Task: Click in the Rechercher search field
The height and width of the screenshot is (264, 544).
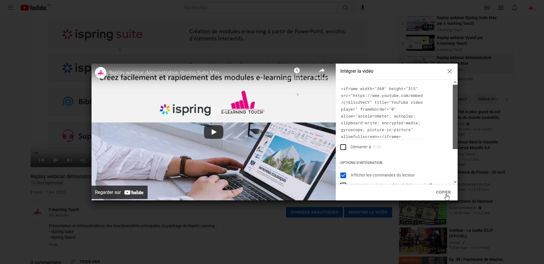Action: [259, 8]
